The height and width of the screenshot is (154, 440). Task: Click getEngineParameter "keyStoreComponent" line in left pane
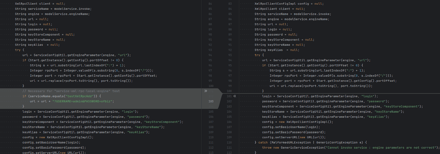(x=103, y=122)
